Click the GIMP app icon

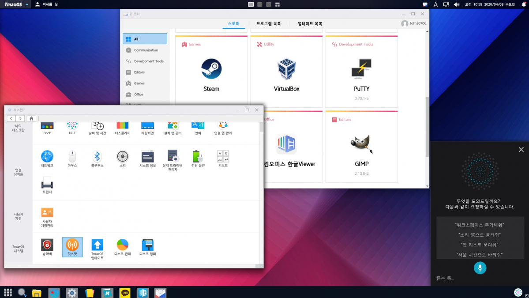[x=361, y=144]
